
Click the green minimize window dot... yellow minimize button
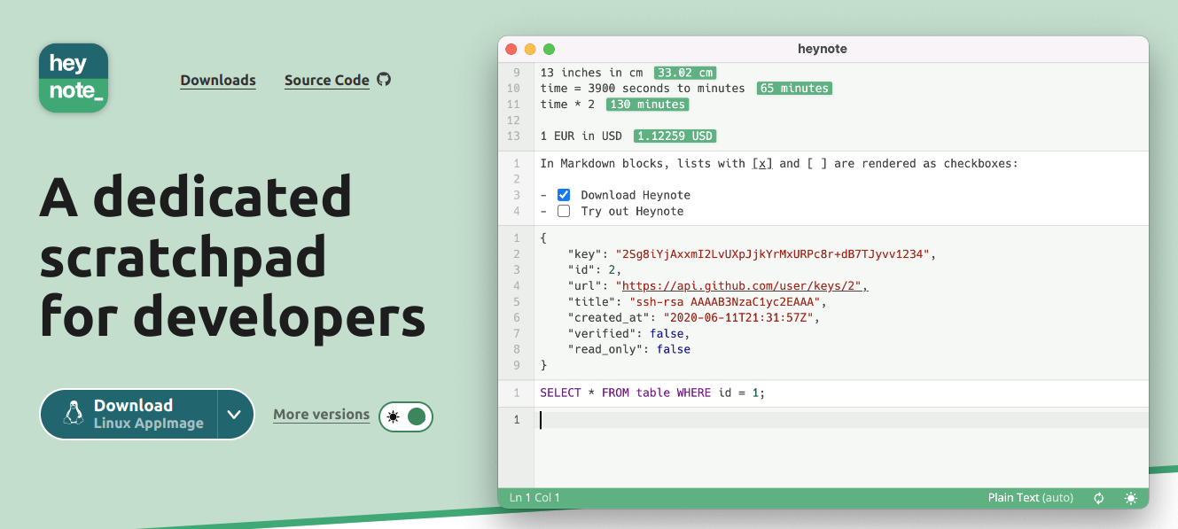pos(530,49)
